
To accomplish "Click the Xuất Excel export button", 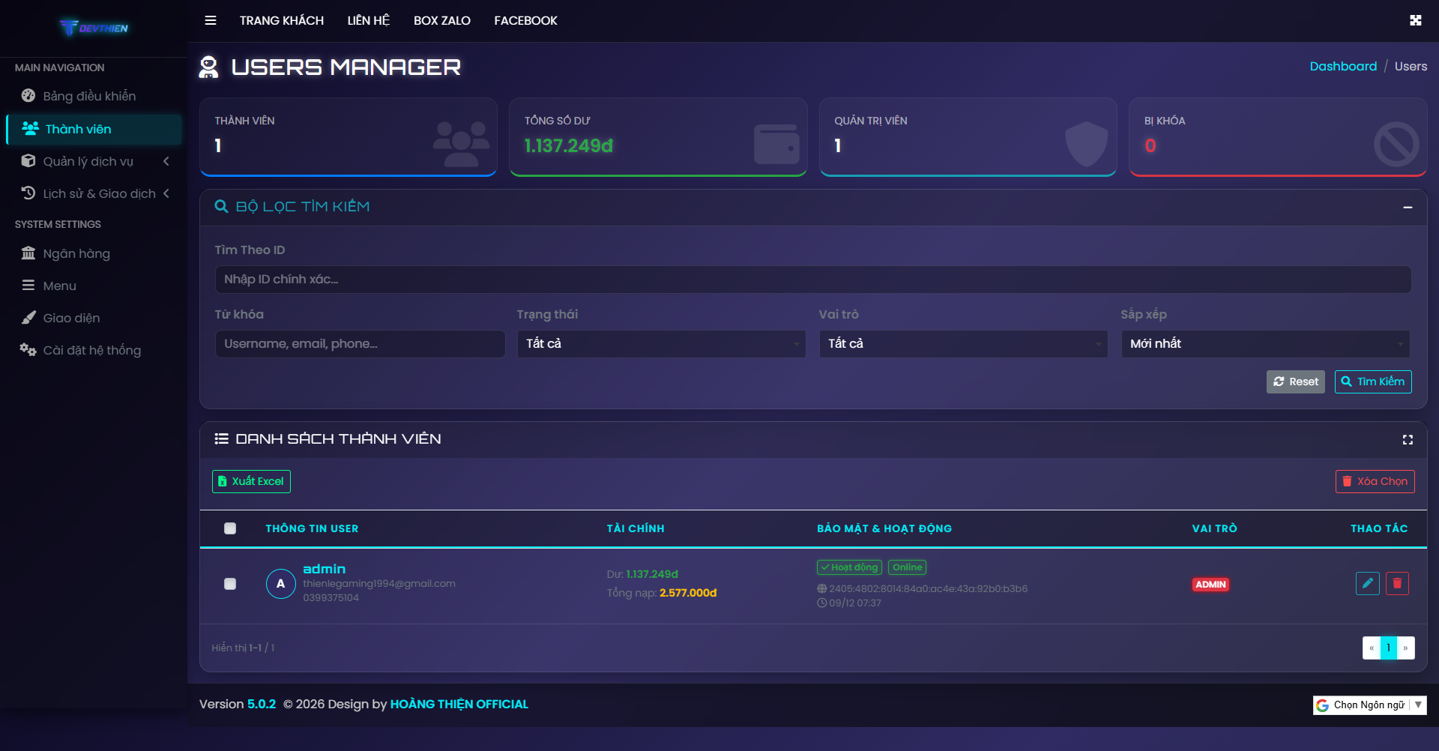I will (251, 481).
